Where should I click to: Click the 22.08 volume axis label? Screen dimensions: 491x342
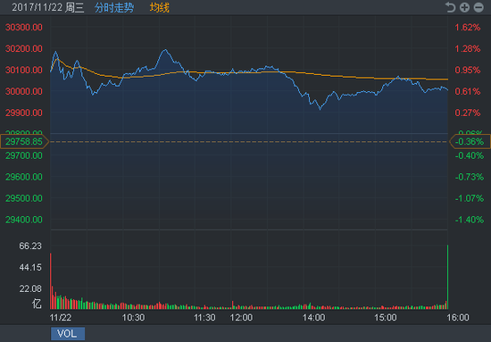coord(30,288)
